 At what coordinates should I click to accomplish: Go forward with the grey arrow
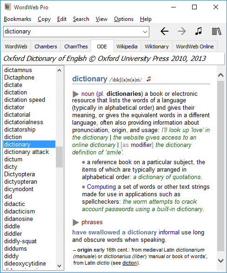182,31
